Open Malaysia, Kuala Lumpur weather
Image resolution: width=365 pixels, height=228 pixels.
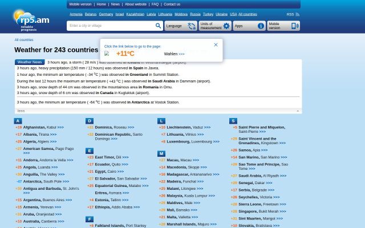coord(191,196)
